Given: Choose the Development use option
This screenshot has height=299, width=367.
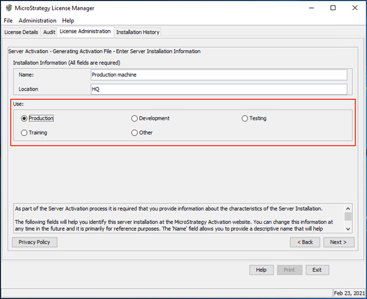Looking at the screenshot, I should click(134, 119).
